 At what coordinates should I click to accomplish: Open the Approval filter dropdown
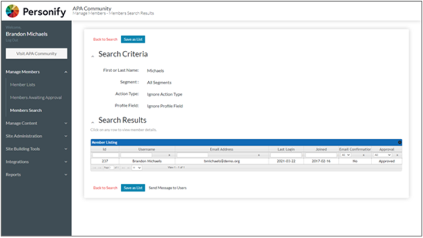[x=383, y=155]
